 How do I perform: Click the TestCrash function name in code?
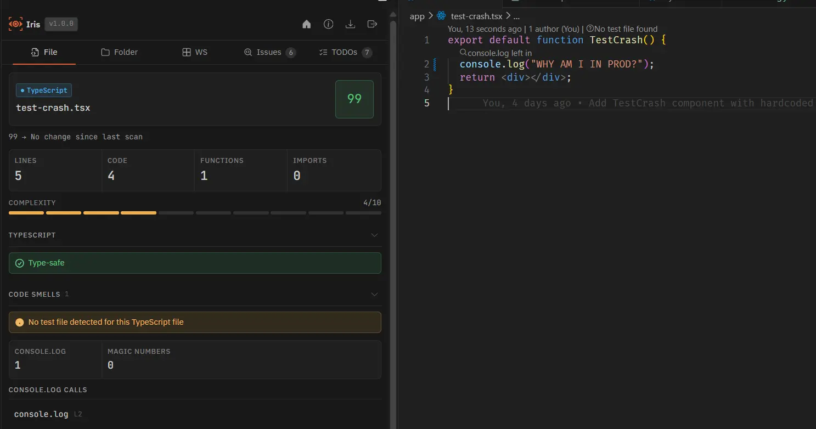click(x=616, y=40)
